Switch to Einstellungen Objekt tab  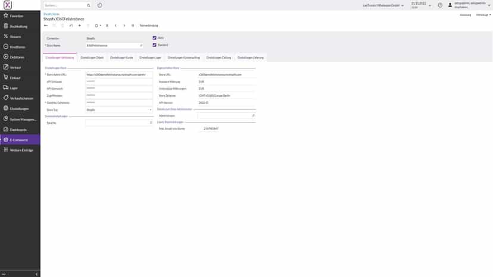coord(92,58)
